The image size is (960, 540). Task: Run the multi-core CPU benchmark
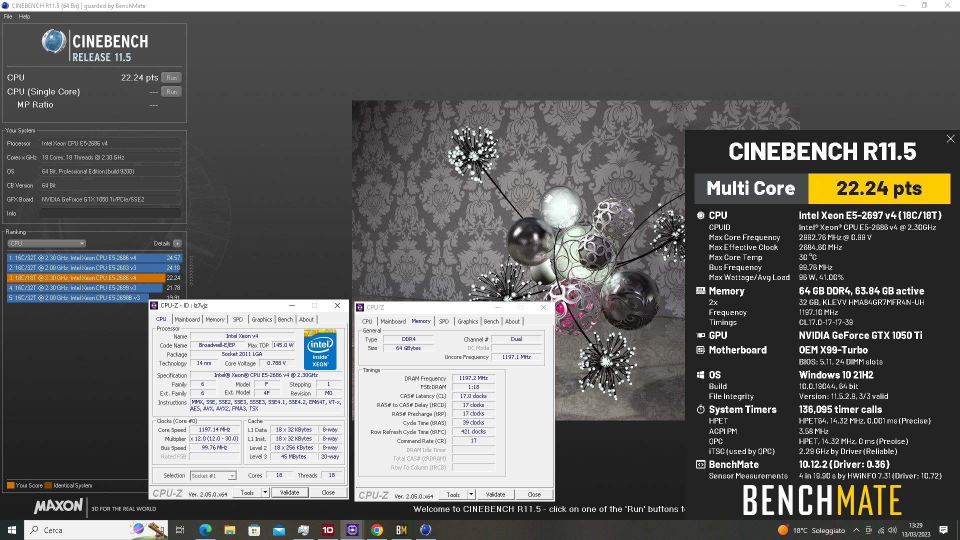tap(171, 78)
